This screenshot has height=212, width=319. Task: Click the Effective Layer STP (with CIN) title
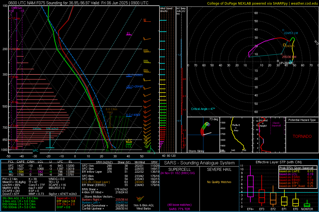click(278, 162)
